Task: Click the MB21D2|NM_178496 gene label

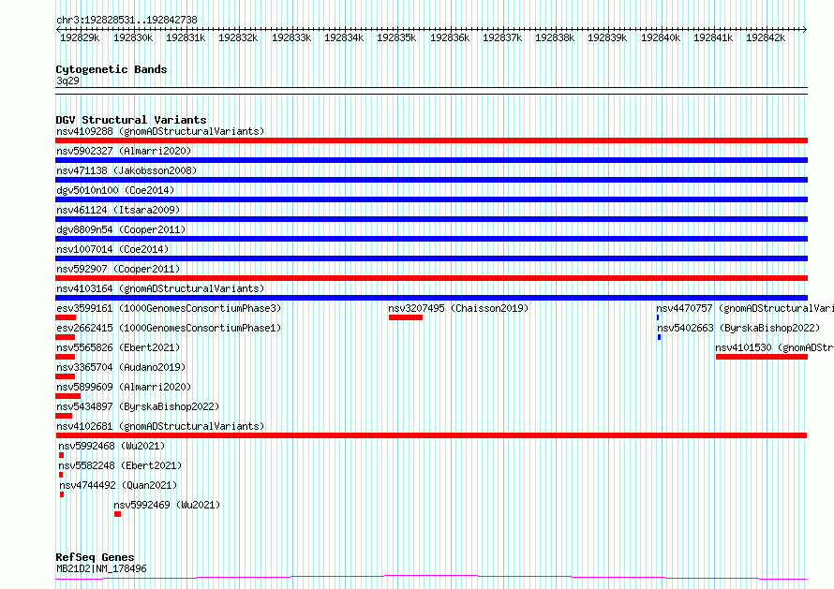Action: (x=101, y=568)
